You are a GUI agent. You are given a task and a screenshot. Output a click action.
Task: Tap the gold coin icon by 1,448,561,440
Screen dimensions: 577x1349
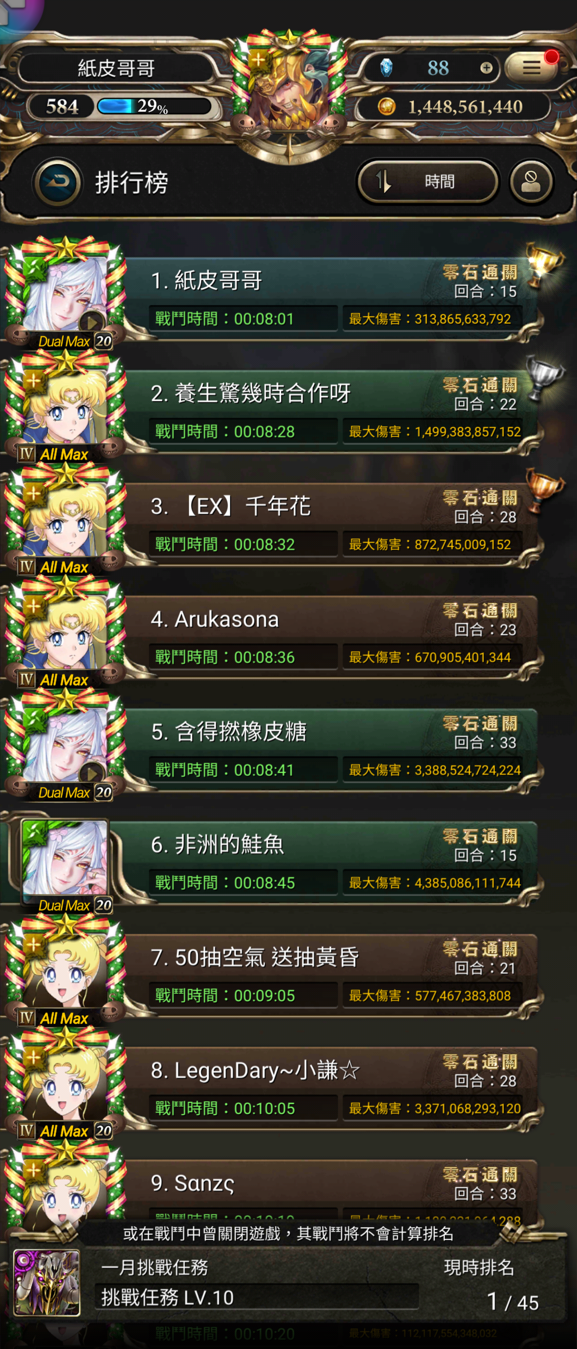386,107
